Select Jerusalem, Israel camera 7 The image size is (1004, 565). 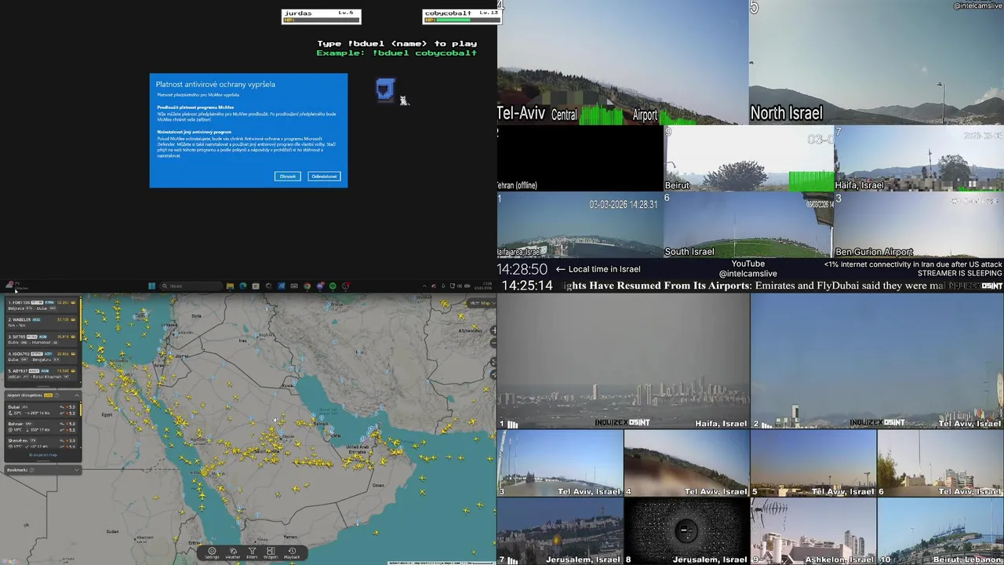pyautogui.click(x=560, y=531)
